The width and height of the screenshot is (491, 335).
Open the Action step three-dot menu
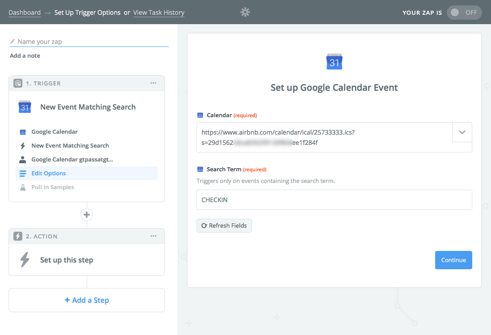pyautogui.click(x=153, y=236)
